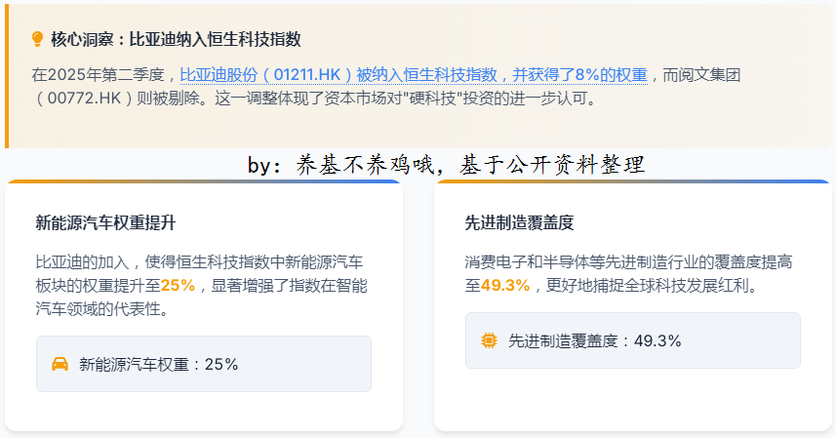The image size is (836, 438).
Task: Select the 先进制造覆盖度：49.3% stat box
Action: (633, 340)
